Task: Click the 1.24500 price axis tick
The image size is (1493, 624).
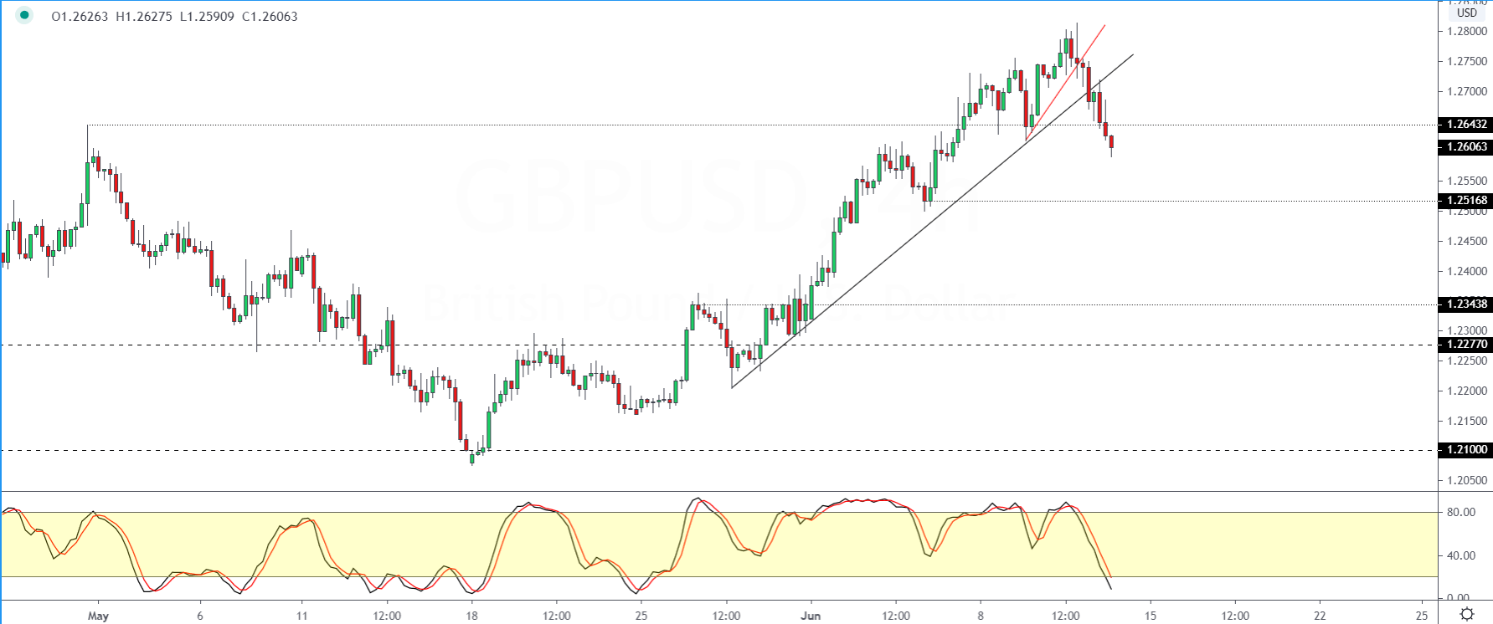Action: (1467, 242)
